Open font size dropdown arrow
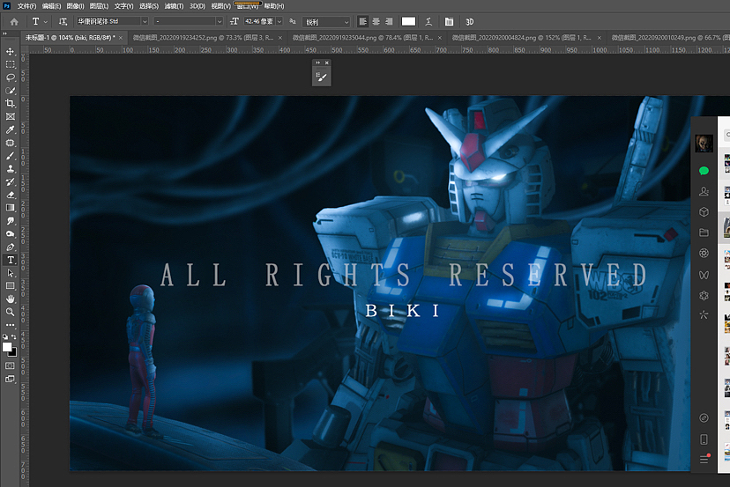Image resolution: width=730 pixels, height=487 pixels. [279, 21]
